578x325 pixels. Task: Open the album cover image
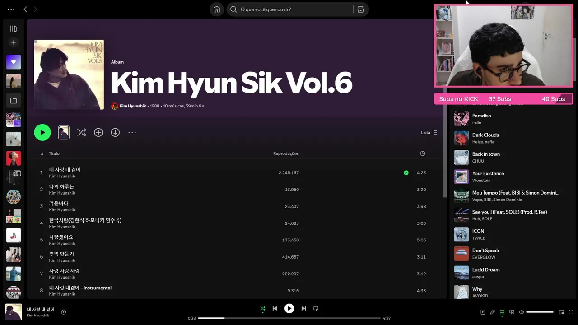[x=69, y=74]
